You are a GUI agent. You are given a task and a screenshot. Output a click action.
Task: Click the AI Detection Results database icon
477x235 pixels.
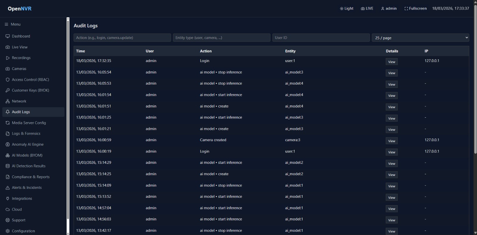(8, 166)
